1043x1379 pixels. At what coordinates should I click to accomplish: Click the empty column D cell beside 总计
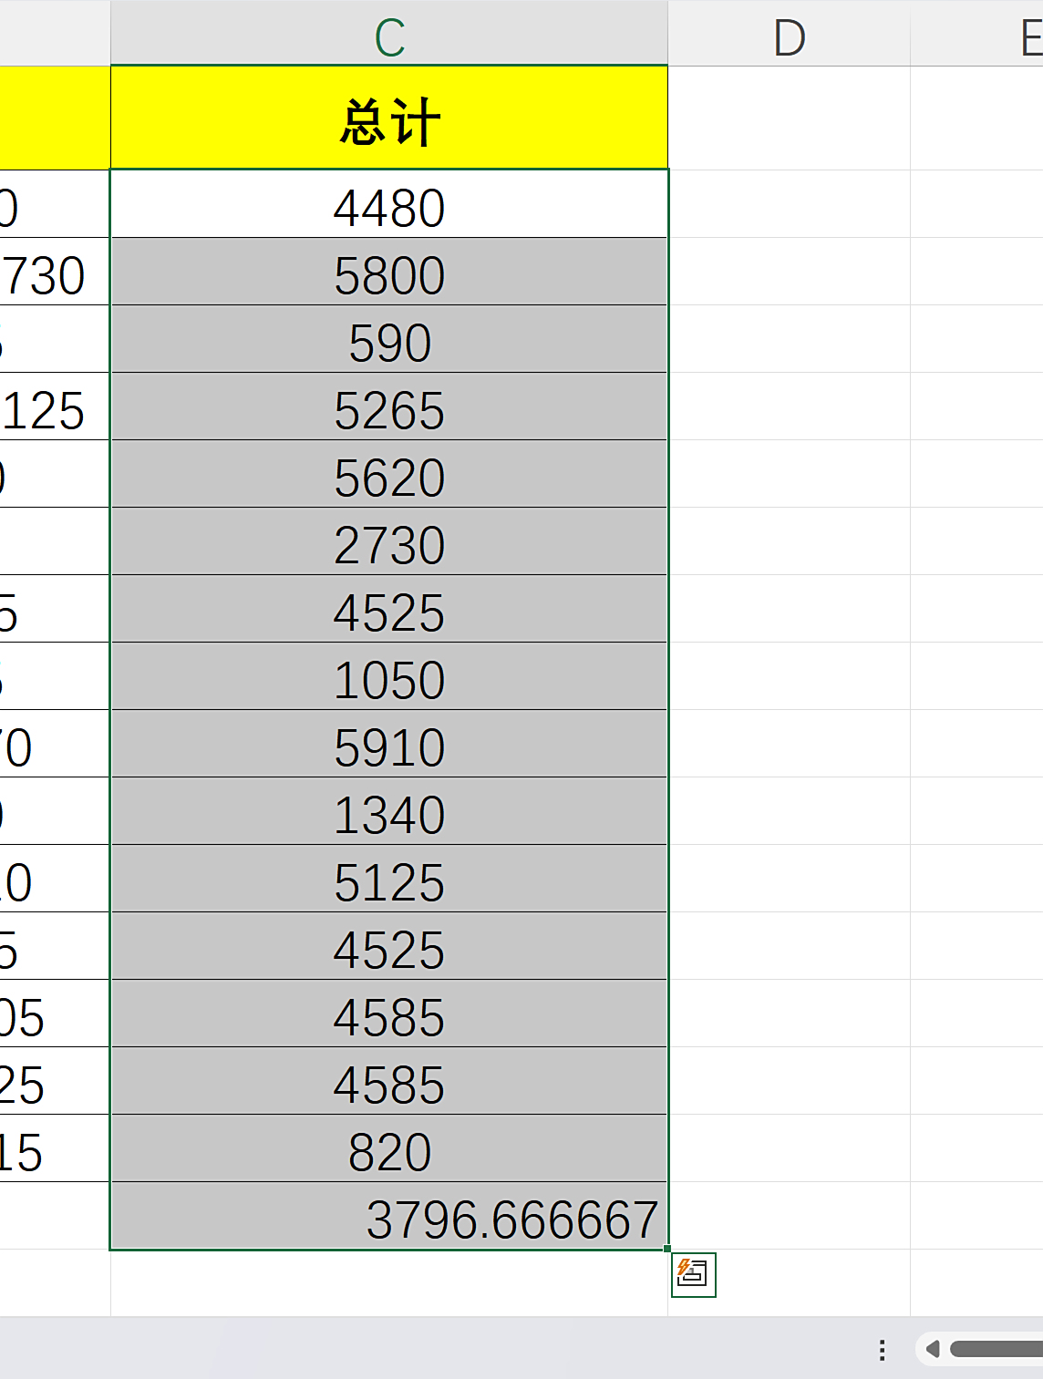click(x=789, y=119)
